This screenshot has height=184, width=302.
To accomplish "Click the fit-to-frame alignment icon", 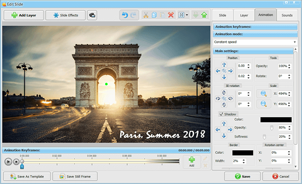I will (x=181, y=15).
